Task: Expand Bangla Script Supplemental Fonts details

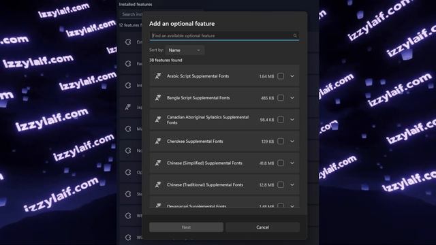Action: pos(292,98)
